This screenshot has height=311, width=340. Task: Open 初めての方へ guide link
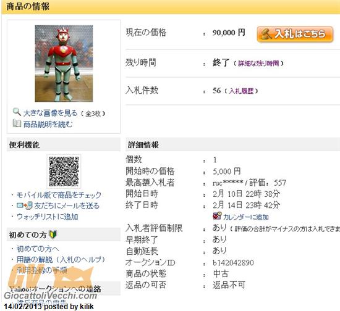point(38,249)
